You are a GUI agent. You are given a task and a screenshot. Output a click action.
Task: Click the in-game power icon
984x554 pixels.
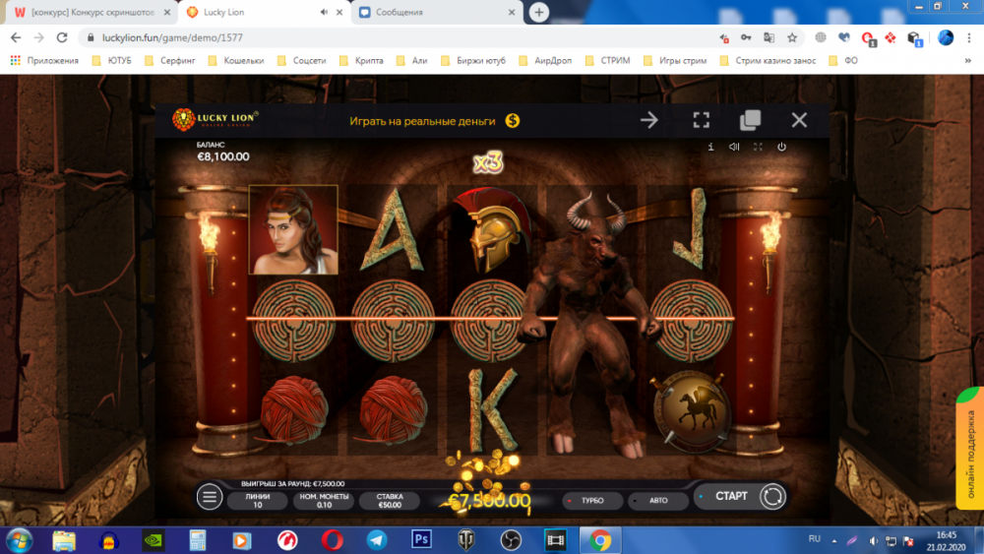(x=781, y=147)
